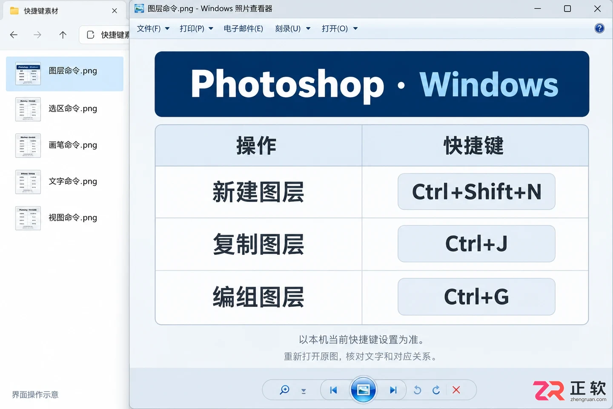Click the photo viewer title bar app icon

[139, 9]
